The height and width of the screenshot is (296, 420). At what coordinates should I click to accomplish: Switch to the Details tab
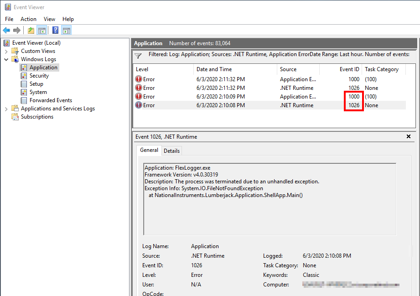tap(171, 151)
